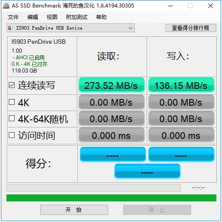Screen dimensions: 222x222
Task: Click the 136.15 MB/s sequential write result
Action: [181, 85]
